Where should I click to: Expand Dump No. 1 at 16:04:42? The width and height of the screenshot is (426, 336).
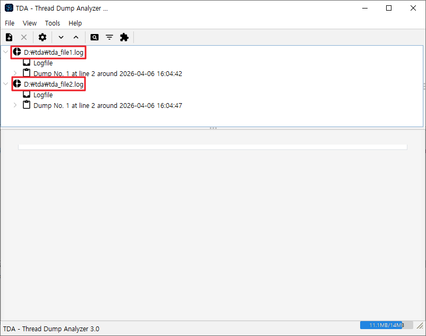[x=15, y=74]
